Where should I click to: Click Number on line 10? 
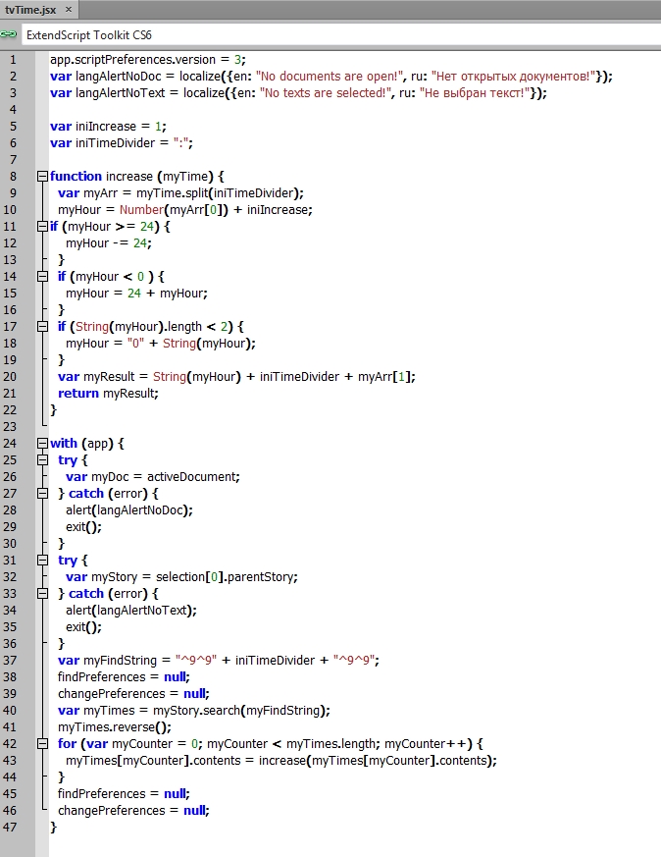[141, 210]
